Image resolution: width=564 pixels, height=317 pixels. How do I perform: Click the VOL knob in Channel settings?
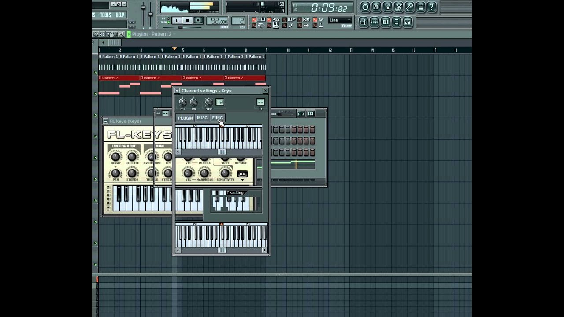[x=194, y=102]
